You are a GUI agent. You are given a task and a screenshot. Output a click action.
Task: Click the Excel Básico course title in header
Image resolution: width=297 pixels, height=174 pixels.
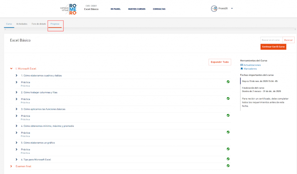coord(91,9)
